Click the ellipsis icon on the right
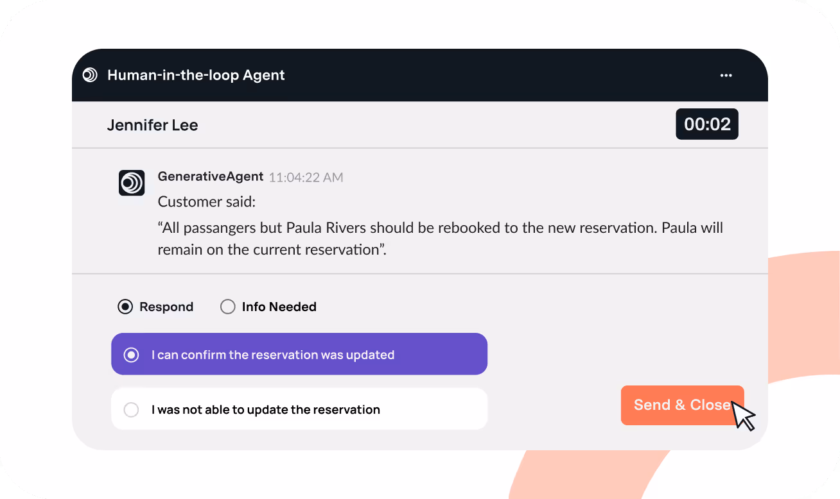Image resolution: width=840 pixels, height=499 pixels. pyautogui.click(x=726, y=75)
